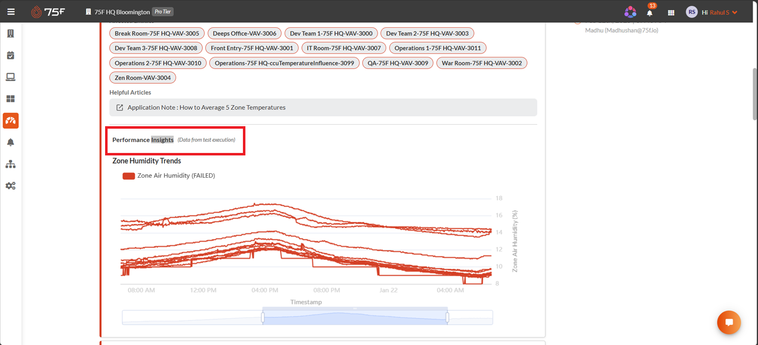The height and width of the screenshot is (345, 758).
Task: Click the buildings icon in sidebar
Action: click(10, 34)
